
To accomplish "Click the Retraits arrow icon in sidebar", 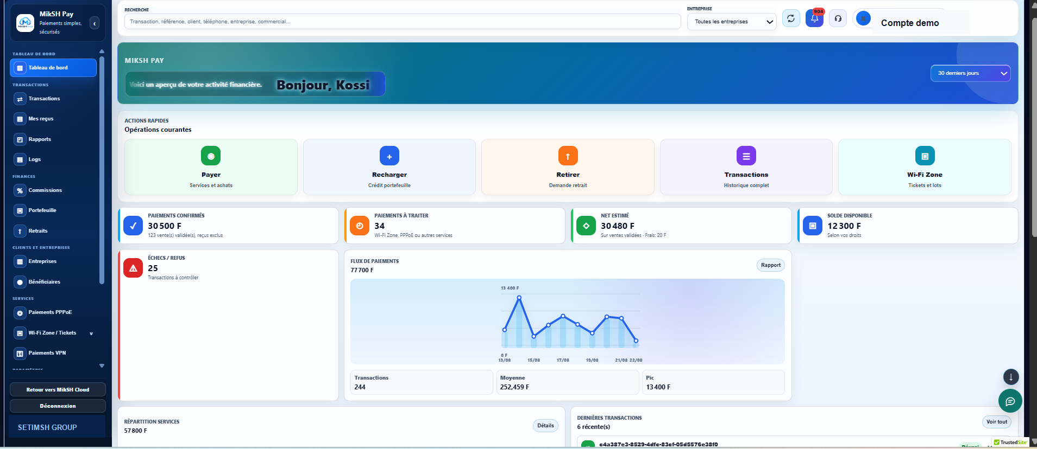I will (20, 231).
